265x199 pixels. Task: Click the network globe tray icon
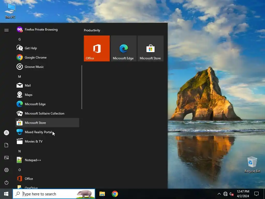pos(225,194)
